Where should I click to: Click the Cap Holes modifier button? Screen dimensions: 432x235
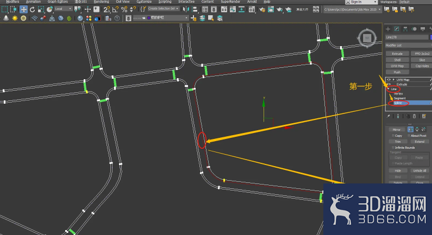tap(422, 66)
